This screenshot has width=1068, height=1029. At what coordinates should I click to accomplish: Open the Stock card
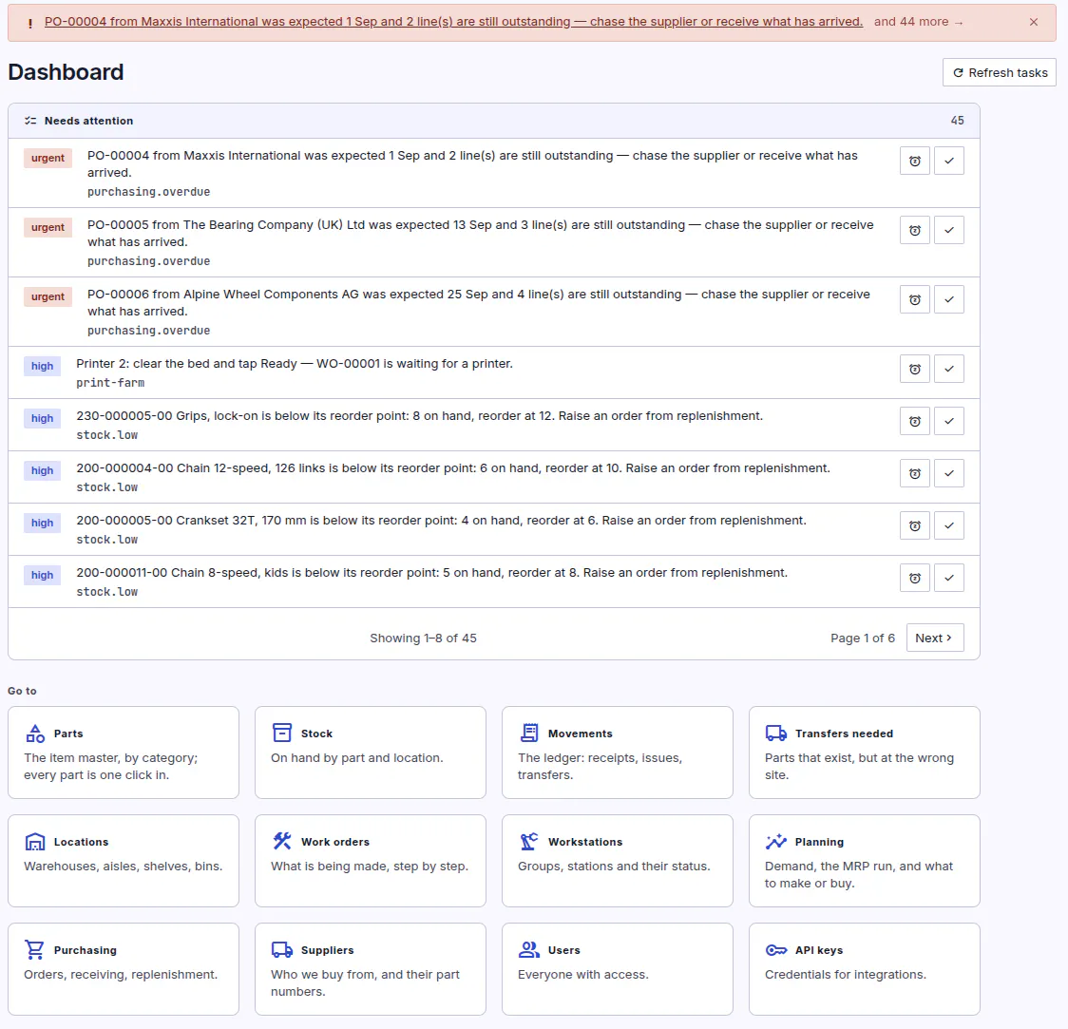tap(371, 753)
